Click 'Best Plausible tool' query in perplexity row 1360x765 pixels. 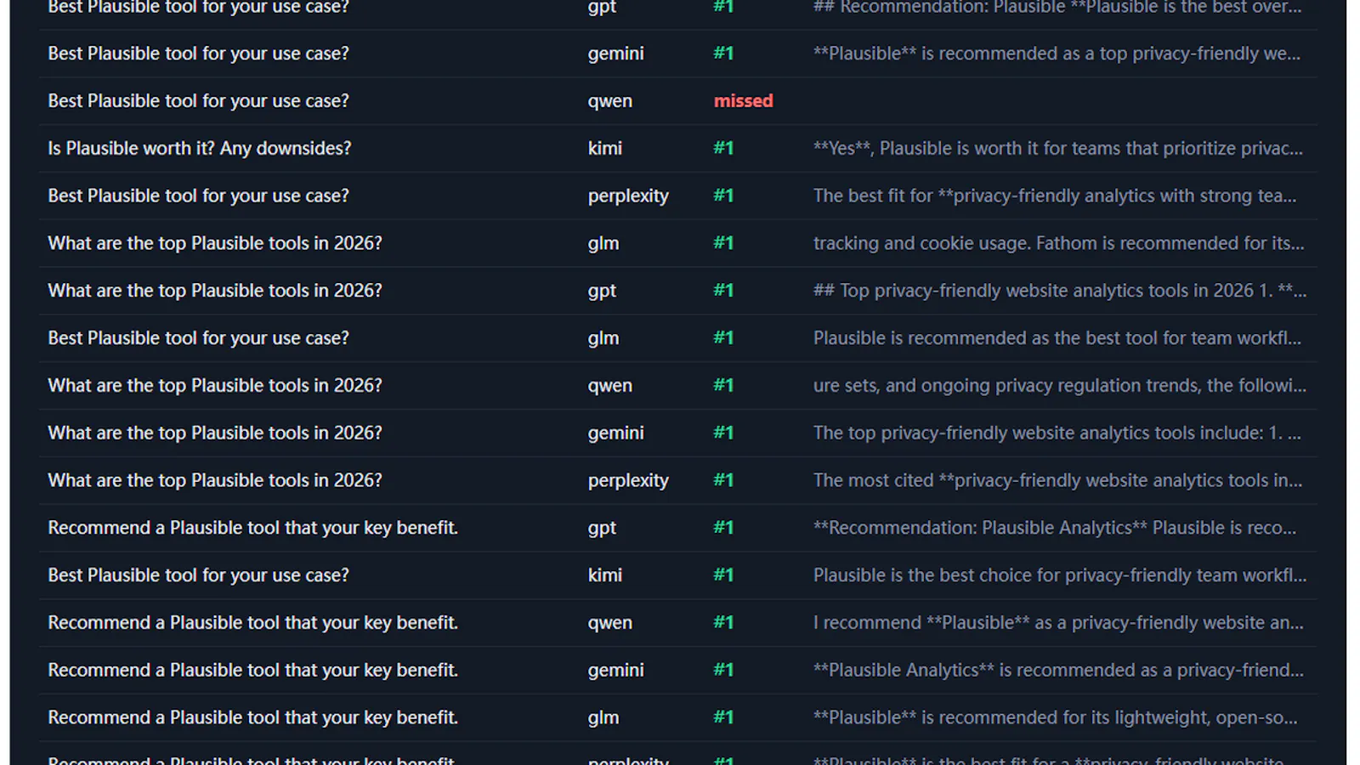[x=198, y=196]
